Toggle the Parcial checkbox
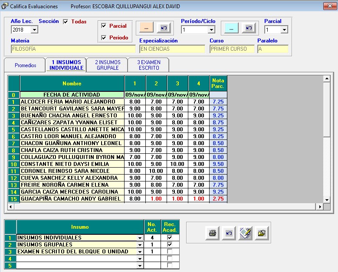This screenshot has width=338, height=272. [104, 26]
